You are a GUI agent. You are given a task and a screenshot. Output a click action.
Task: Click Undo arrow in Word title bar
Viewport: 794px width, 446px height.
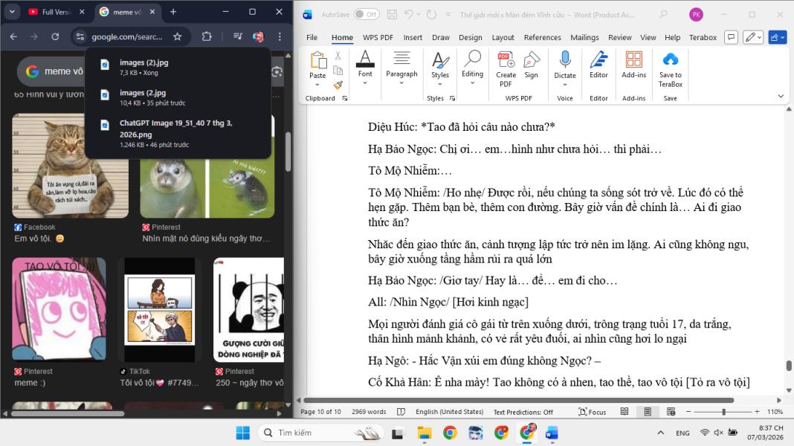click(409, 15)
